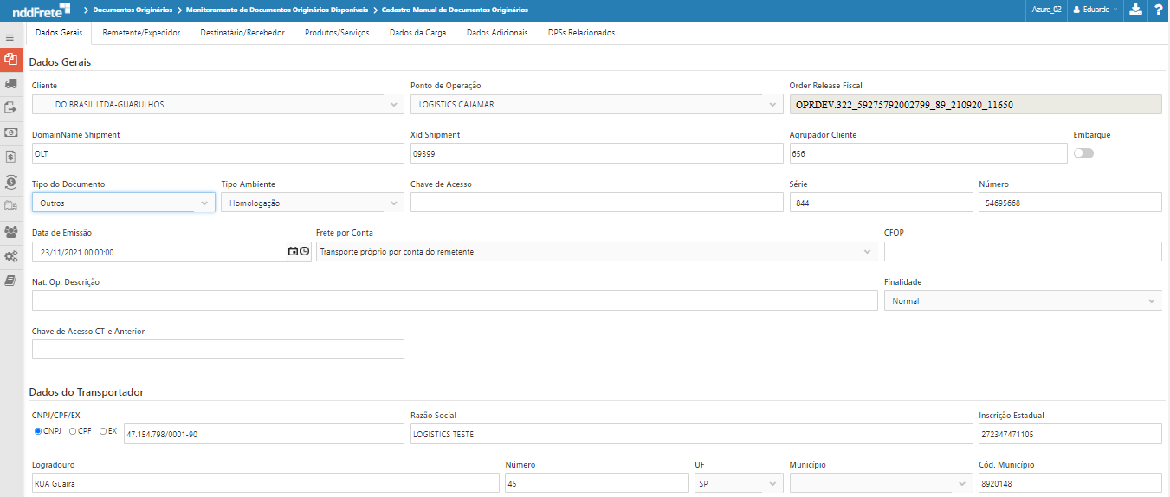Select the CPF radio button
The image size is (1170, 497).
[73, 431]
